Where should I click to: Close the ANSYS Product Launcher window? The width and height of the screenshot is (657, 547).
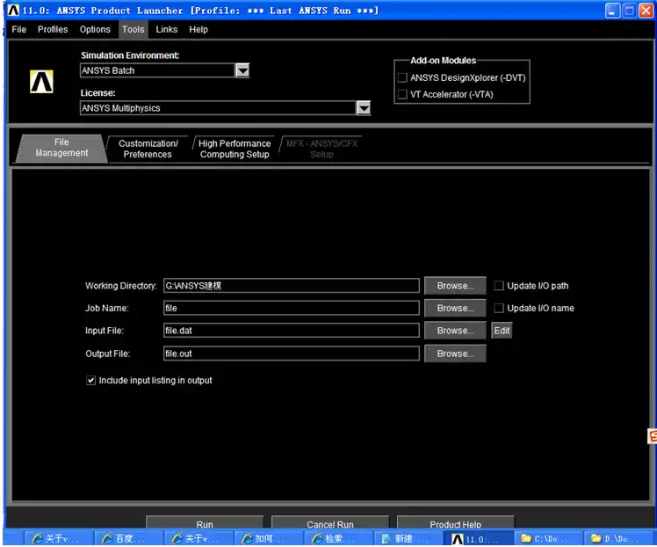pyautogui.click(x=646, y=11)
